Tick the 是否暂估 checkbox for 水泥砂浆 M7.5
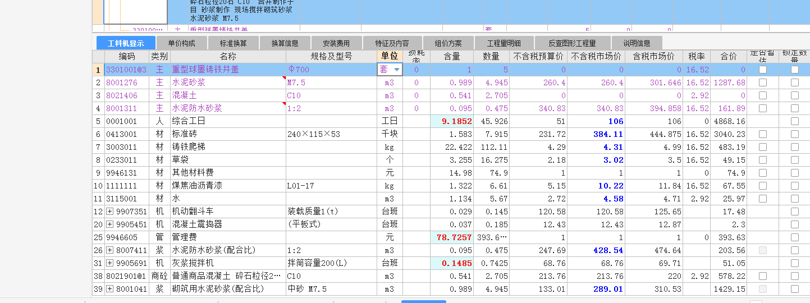 (763, 82)
